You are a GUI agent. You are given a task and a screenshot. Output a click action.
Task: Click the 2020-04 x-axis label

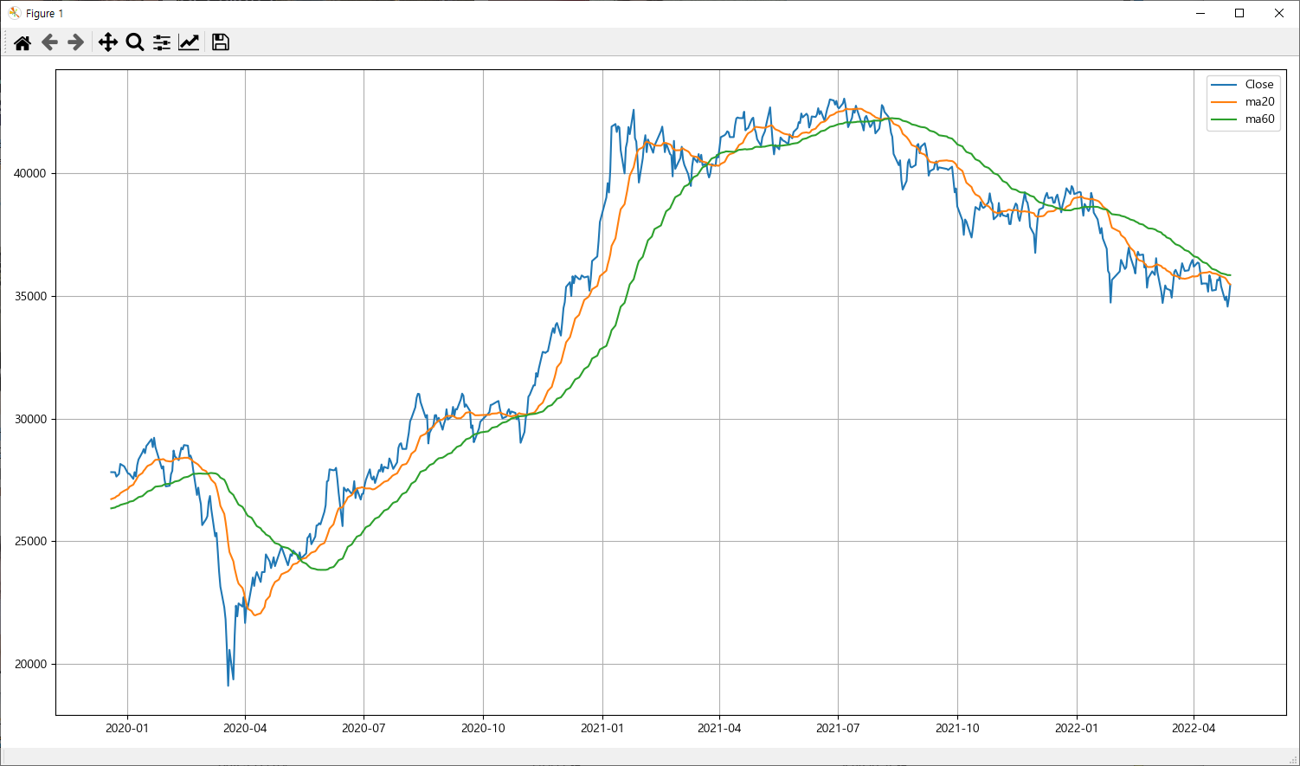click(245, 728)
